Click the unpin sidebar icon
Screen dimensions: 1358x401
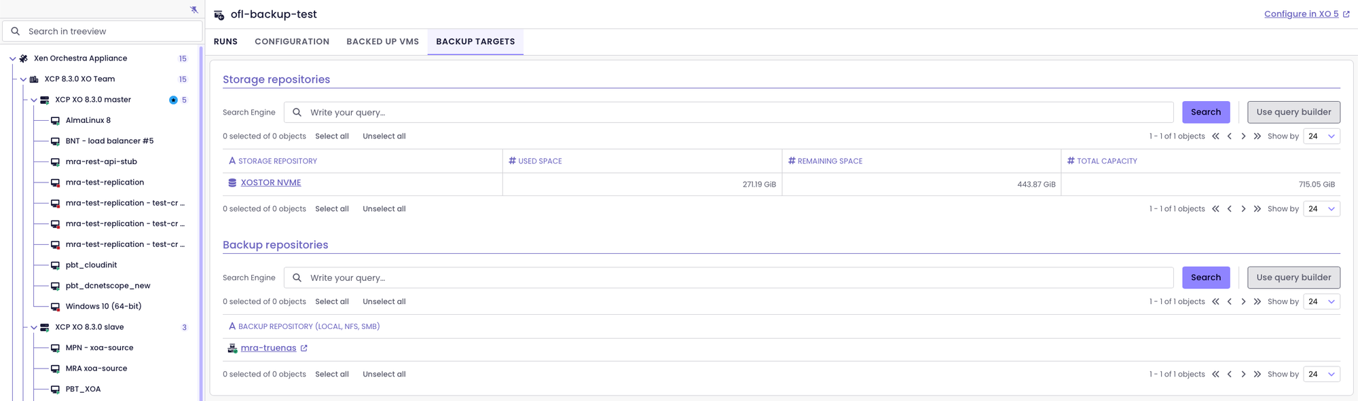coord(194,9)
